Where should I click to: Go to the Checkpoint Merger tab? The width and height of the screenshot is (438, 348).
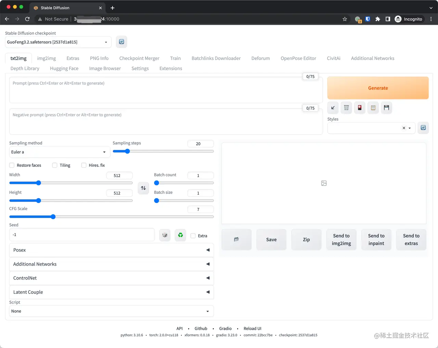click(x=139, y=58)
